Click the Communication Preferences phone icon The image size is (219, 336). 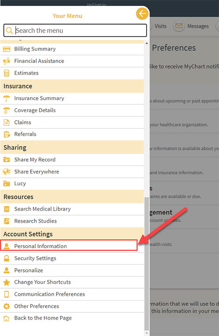(7, 294)
